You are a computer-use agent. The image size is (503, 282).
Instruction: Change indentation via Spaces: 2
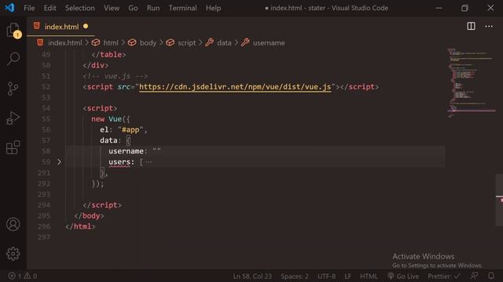coord(295,276)
